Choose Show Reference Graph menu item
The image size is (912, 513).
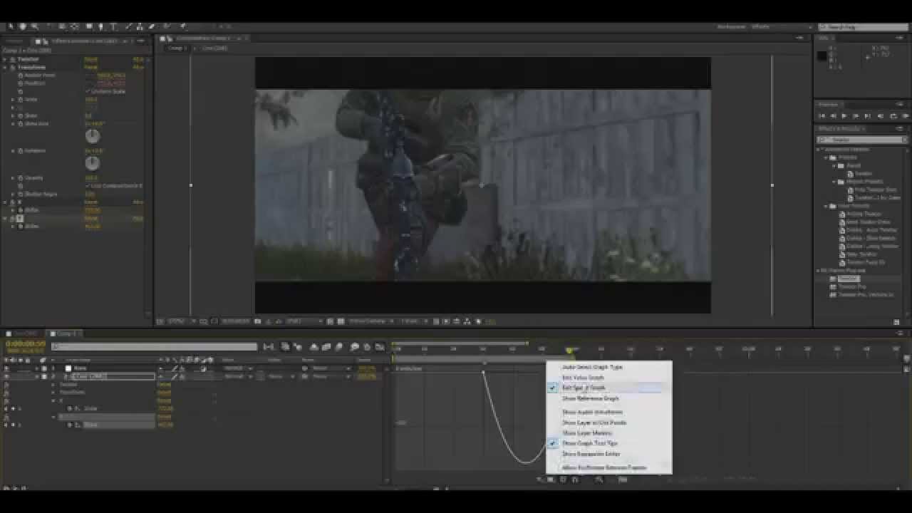[591, 398]
